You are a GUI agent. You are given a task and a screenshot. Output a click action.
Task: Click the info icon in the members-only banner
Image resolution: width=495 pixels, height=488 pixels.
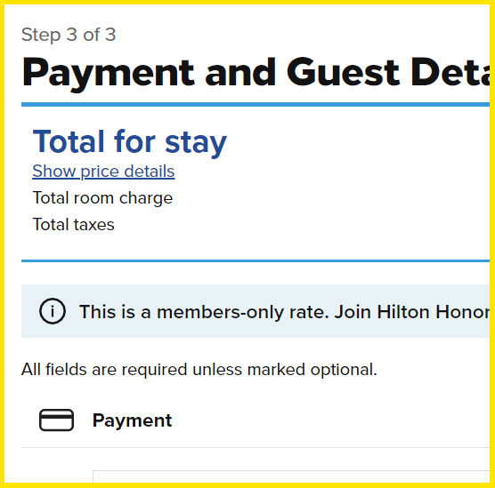tap(53, 311)
